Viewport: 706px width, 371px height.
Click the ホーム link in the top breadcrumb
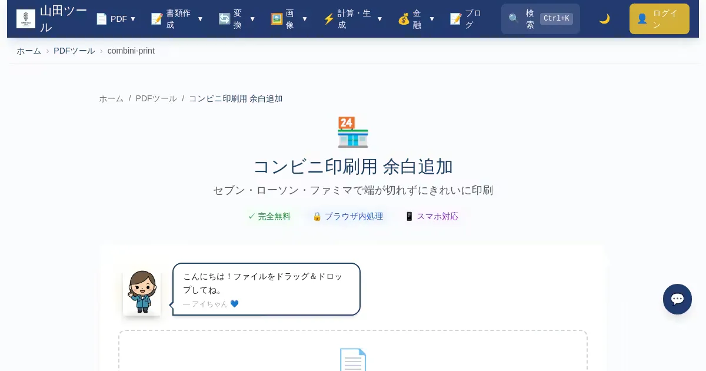point(29,51)
